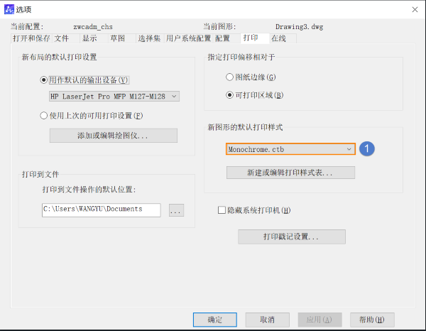
Task: Click 新建或编辑打印样式表 button
Action: (x=290, y=173)
